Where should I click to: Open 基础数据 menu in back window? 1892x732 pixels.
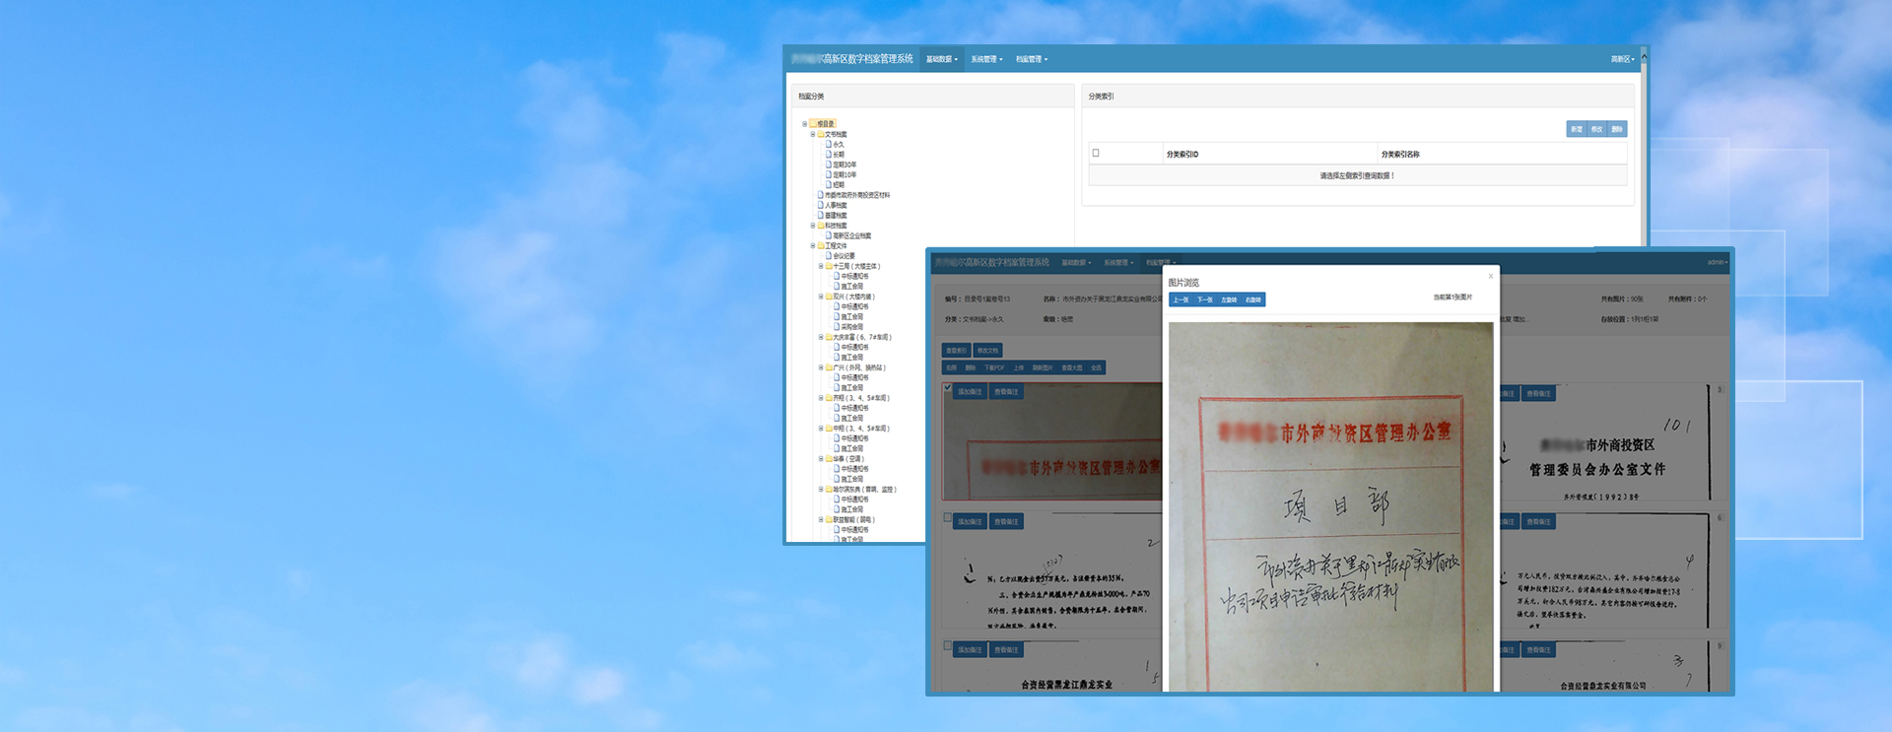[941, 59]
